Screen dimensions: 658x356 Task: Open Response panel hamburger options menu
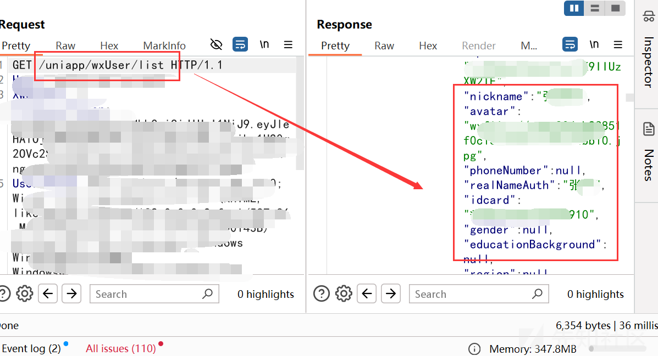618,44
